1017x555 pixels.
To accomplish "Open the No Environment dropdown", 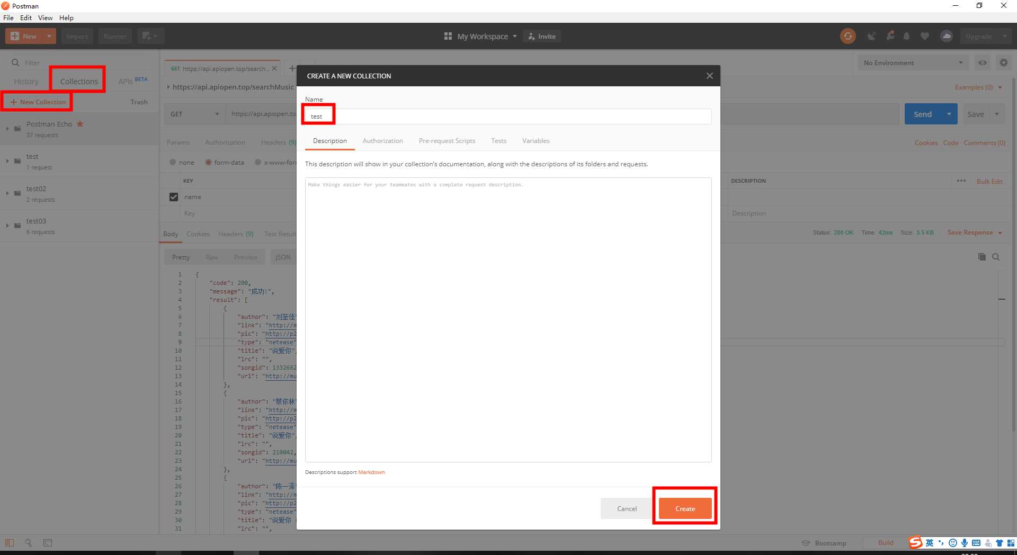I will pos(913,62).
